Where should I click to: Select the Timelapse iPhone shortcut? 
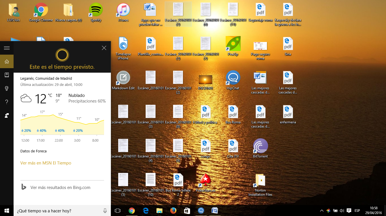(123, 48)
